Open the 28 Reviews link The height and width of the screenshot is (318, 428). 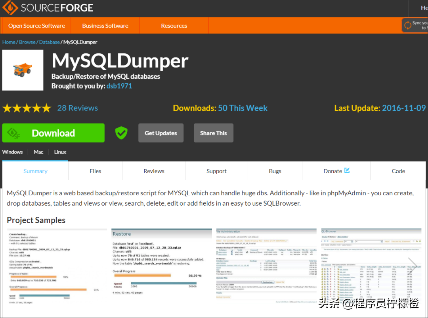77,108
